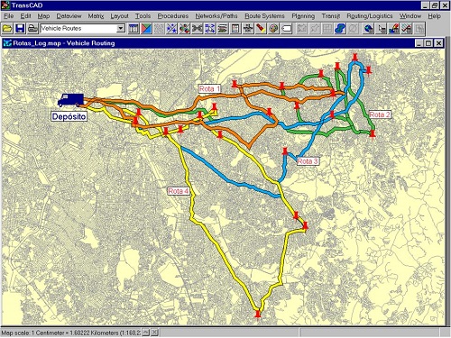451x338 pixels.
Task: Click the print icon in the toolbar
Action: coord(32,29)
